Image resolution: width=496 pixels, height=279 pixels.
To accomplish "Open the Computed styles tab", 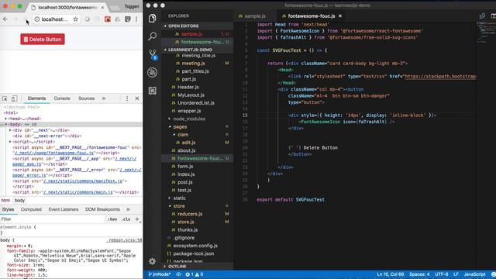I will click(x=31, y=209).
